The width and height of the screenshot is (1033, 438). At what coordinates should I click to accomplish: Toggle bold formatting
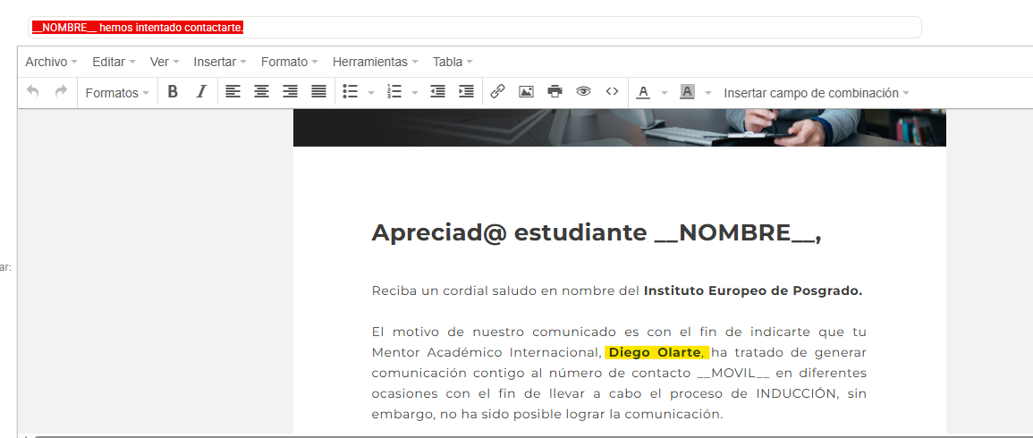click(x=173, y=92)
